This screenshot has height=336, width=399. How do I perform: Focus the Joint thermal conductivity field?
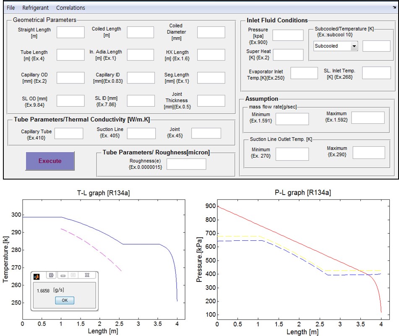click(206, 133)
